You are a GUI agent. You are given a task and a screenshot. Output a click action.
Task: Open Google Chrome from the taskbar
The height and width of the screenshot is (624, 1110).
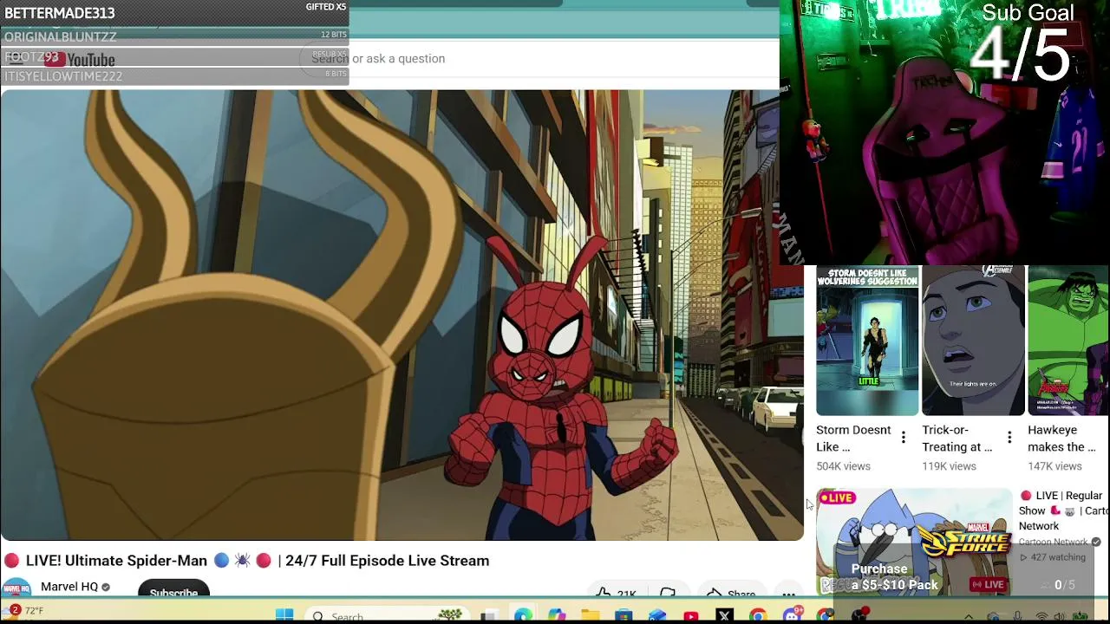pyautogui.click(x=758, y=615)
